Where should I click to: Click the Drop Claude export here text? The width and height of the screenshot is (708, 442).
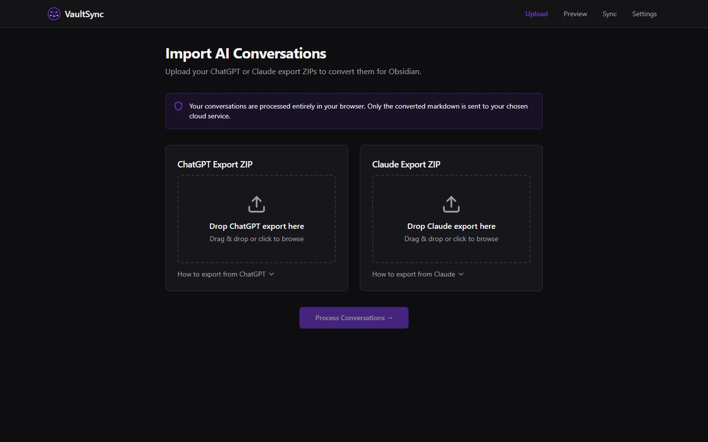click(x=451, y=226)
